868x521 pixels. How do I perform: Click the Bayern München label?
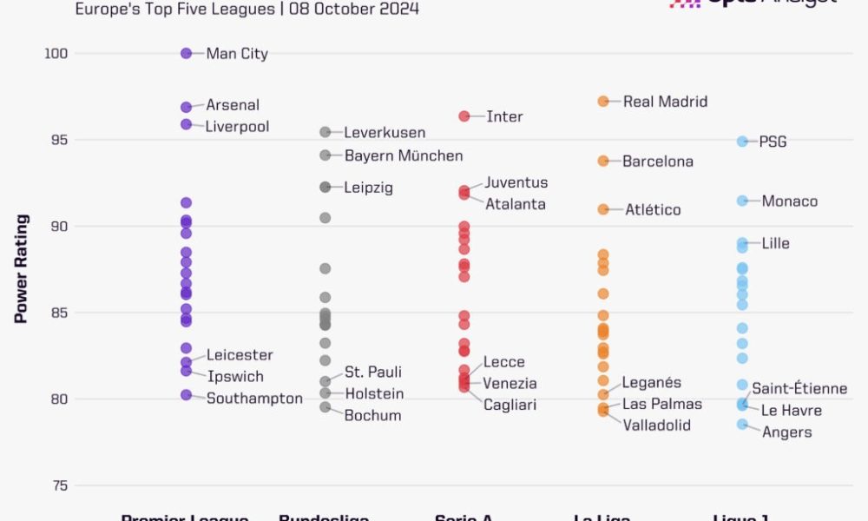pos(404,156)
